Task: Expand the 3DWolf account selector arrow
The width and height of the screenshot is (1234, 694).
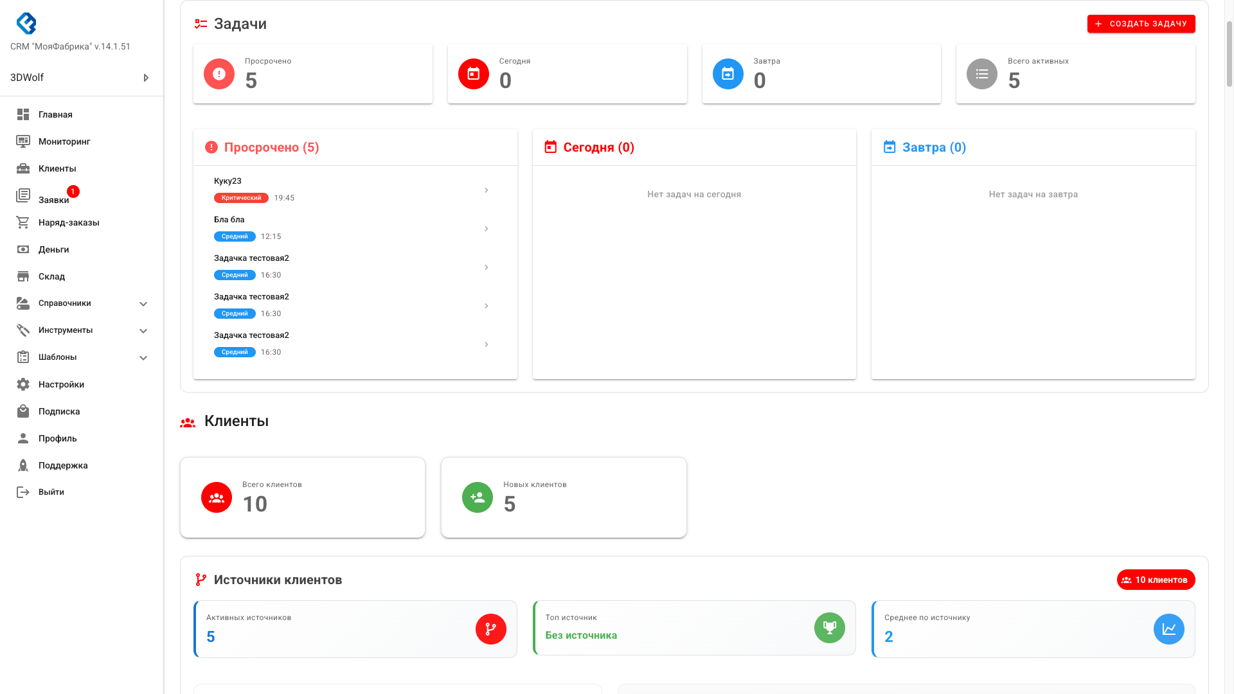Action: click(146, 78)
